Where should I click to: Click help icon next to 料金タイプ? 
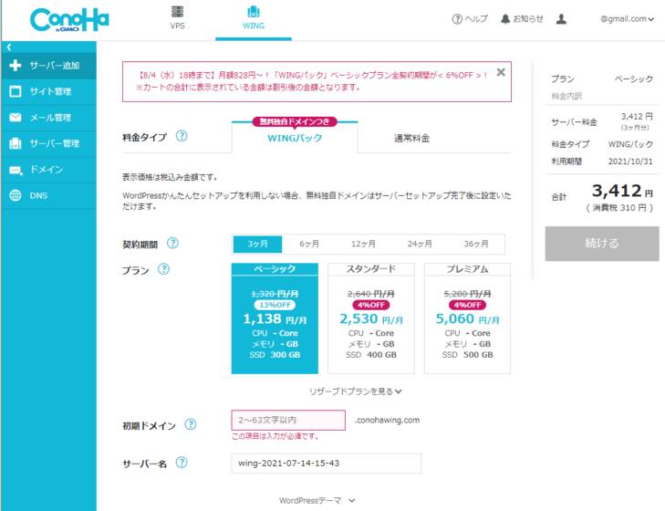(182, 136)
